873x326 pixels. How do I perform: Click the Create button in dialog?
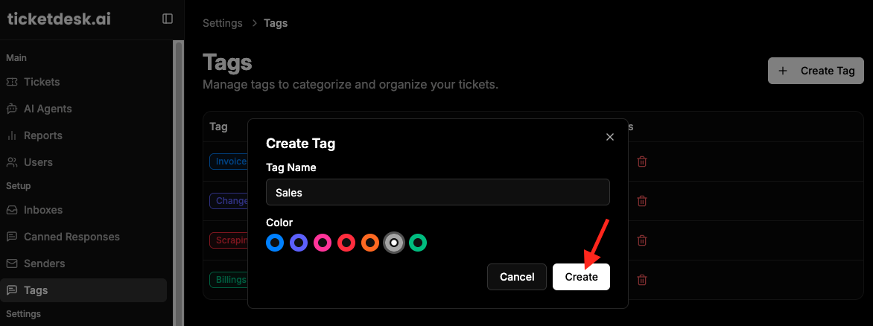pos(581,276)
